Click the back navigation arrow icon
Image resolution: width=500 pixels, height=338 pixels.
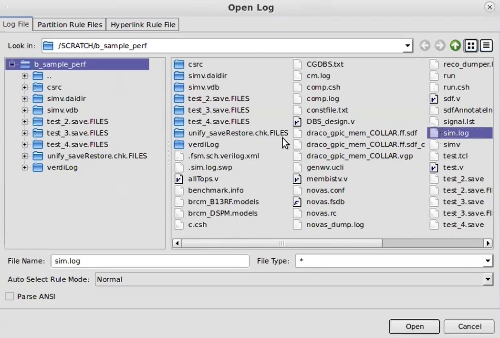[x=425, y=46]
